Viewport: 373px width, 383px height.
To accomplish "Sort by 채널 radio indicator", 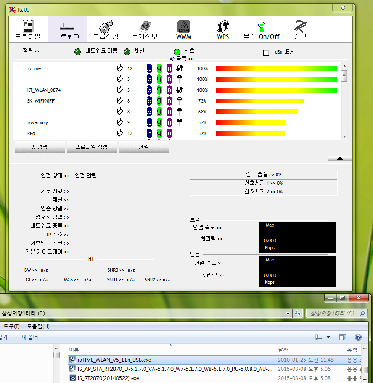I will coord(127,51).
